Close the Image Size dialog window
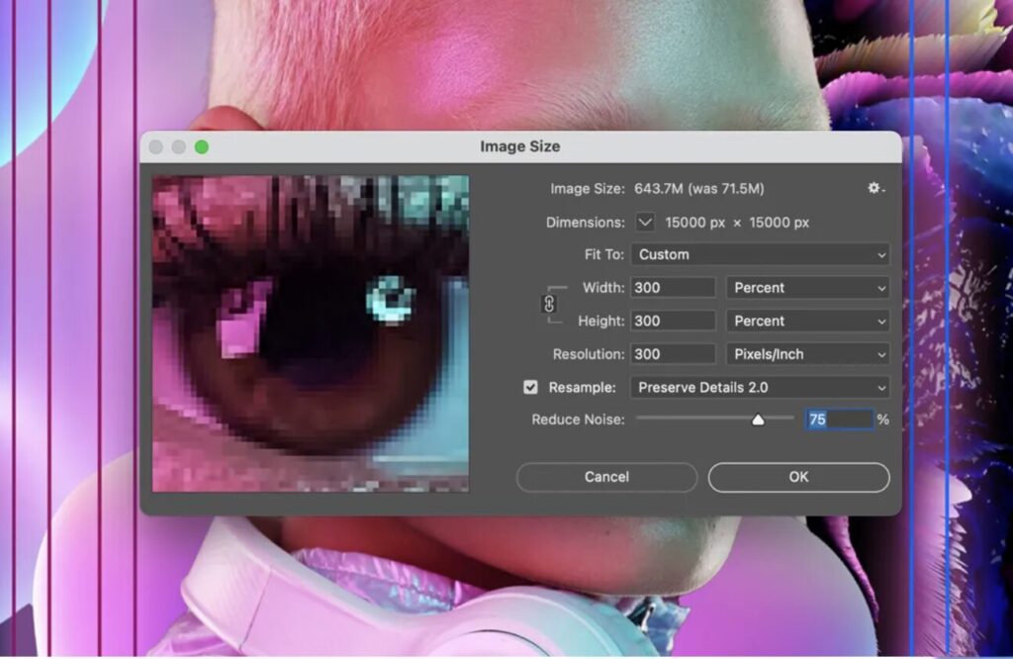The height and width of the screenshot is (659, 1013). [156, 147]
